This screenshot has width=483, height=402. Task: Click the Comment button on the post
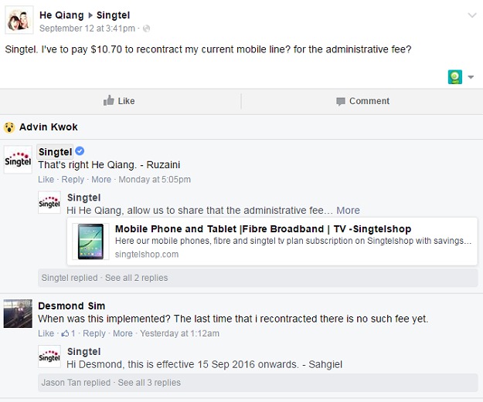click(362, 101)
